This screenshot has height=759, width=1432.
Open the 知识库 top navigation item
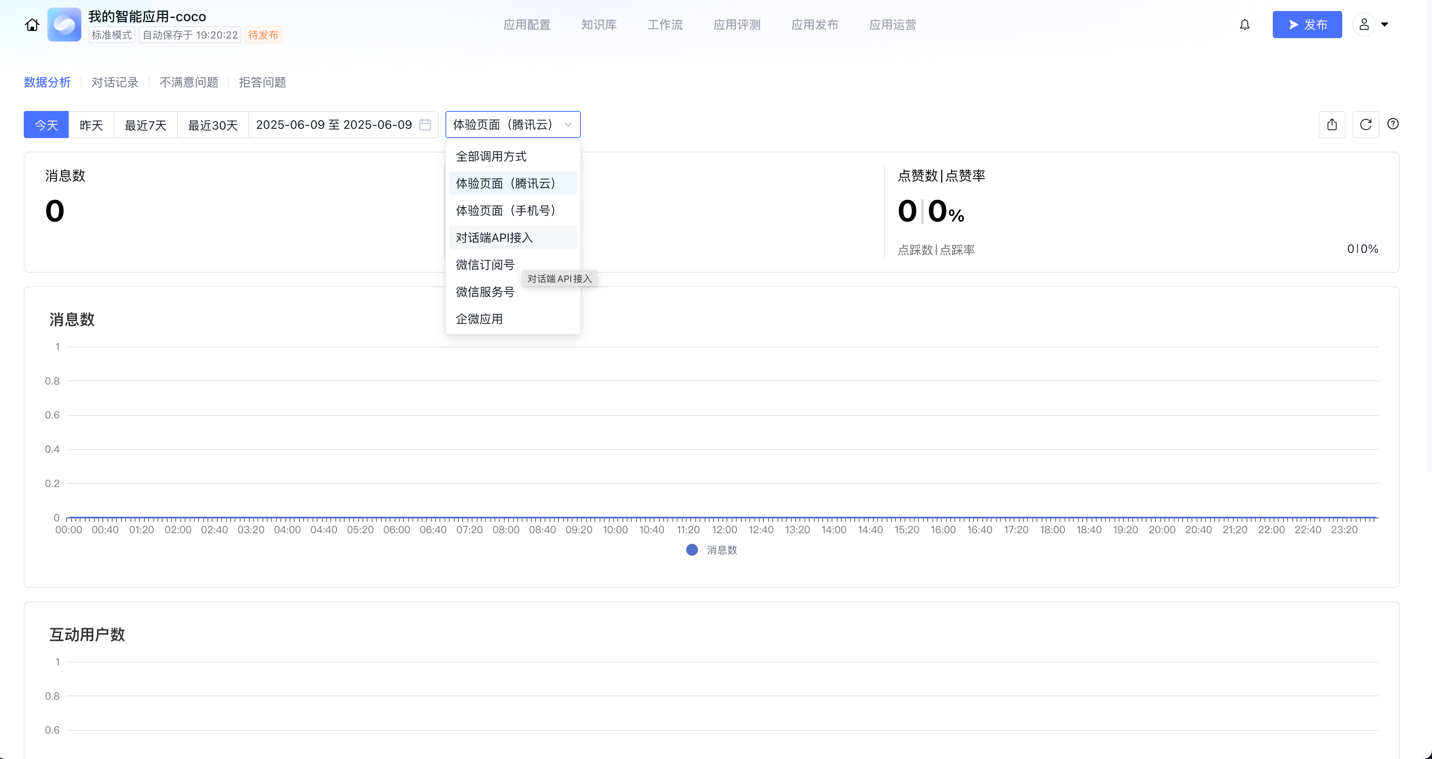pos(599,25)
